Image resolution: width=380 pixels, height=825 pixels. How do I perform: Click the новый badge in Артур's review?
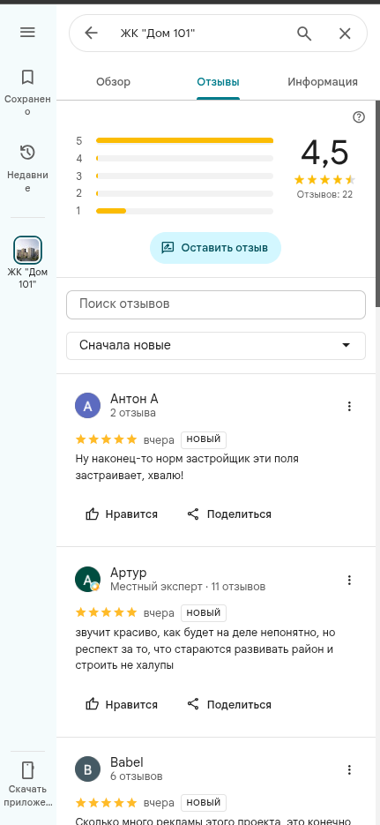[x=204, y=613]
